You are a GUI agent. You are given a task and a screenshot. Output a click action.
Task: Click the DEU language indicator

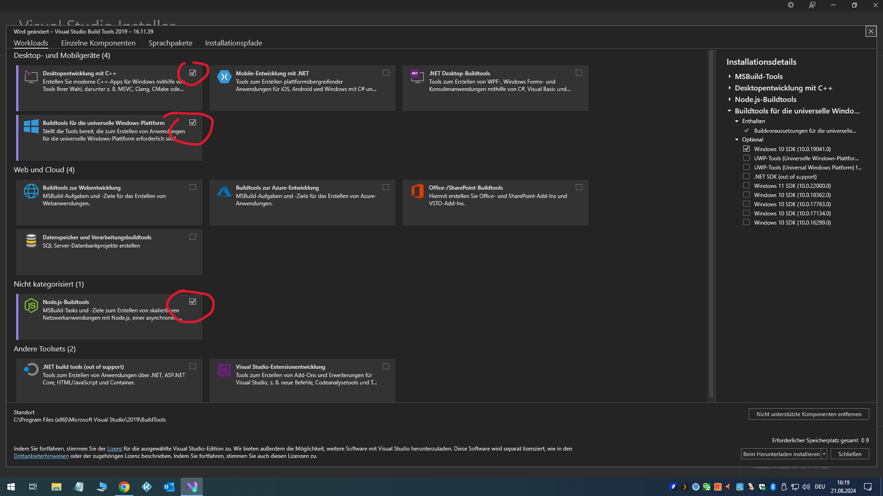[x=820, y=487]
